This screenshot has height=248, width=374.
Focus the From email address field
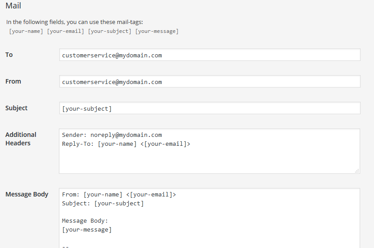210,82
